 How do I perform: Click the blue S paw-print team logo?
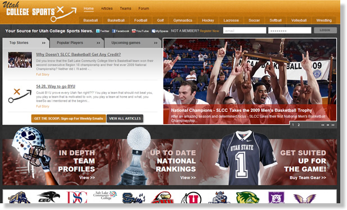(134, 198)
